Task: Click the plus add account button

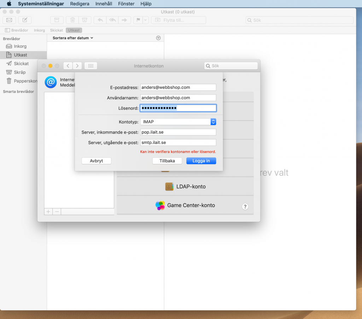Action: 48,211
